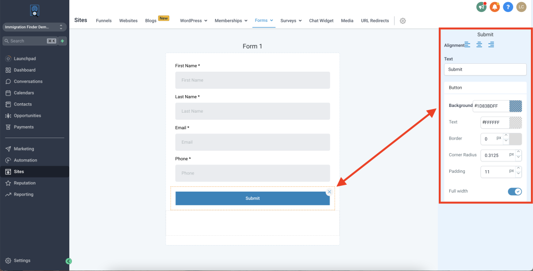Go to the Chat Widget tab
Image resolution: width=533 pixels, height=271 pixels.
click(x=321, y=21)
